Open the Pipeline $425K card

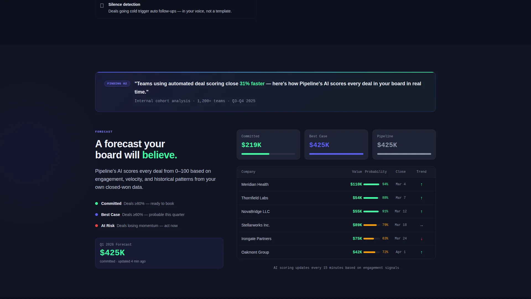404,145
